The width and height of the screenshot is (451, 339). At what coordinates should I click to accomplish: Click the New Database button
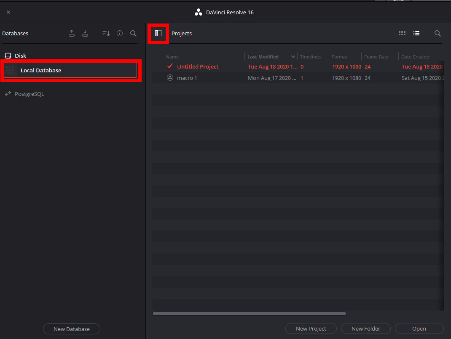(72, 329)
